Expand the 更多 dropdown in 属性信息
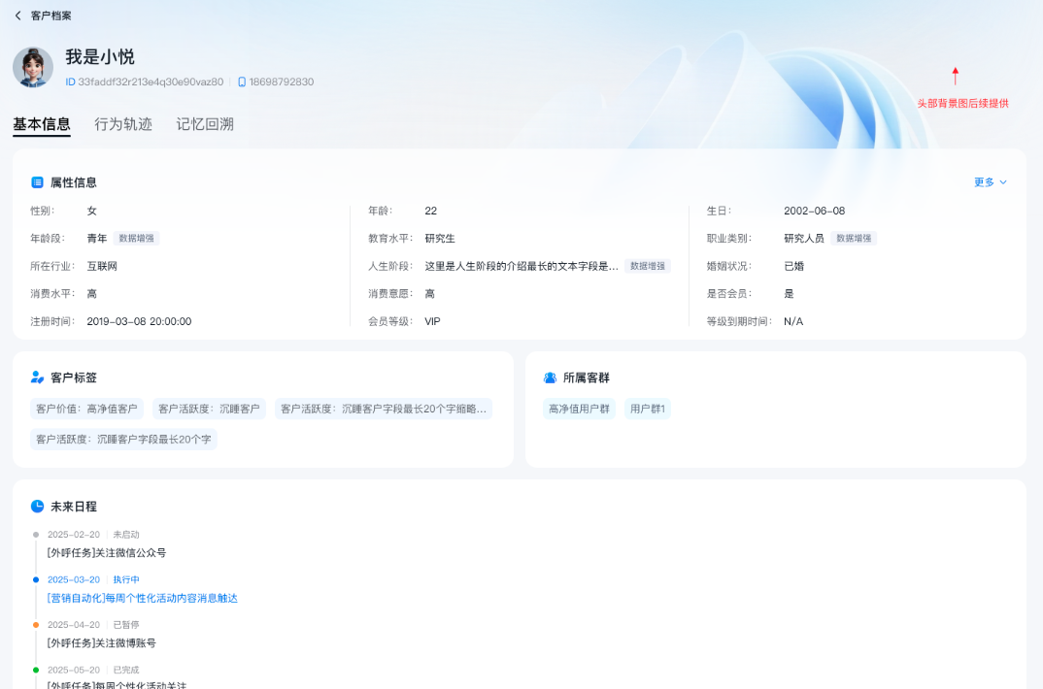This screenshot has height=689, width=1043. click(x=989, y=181)
